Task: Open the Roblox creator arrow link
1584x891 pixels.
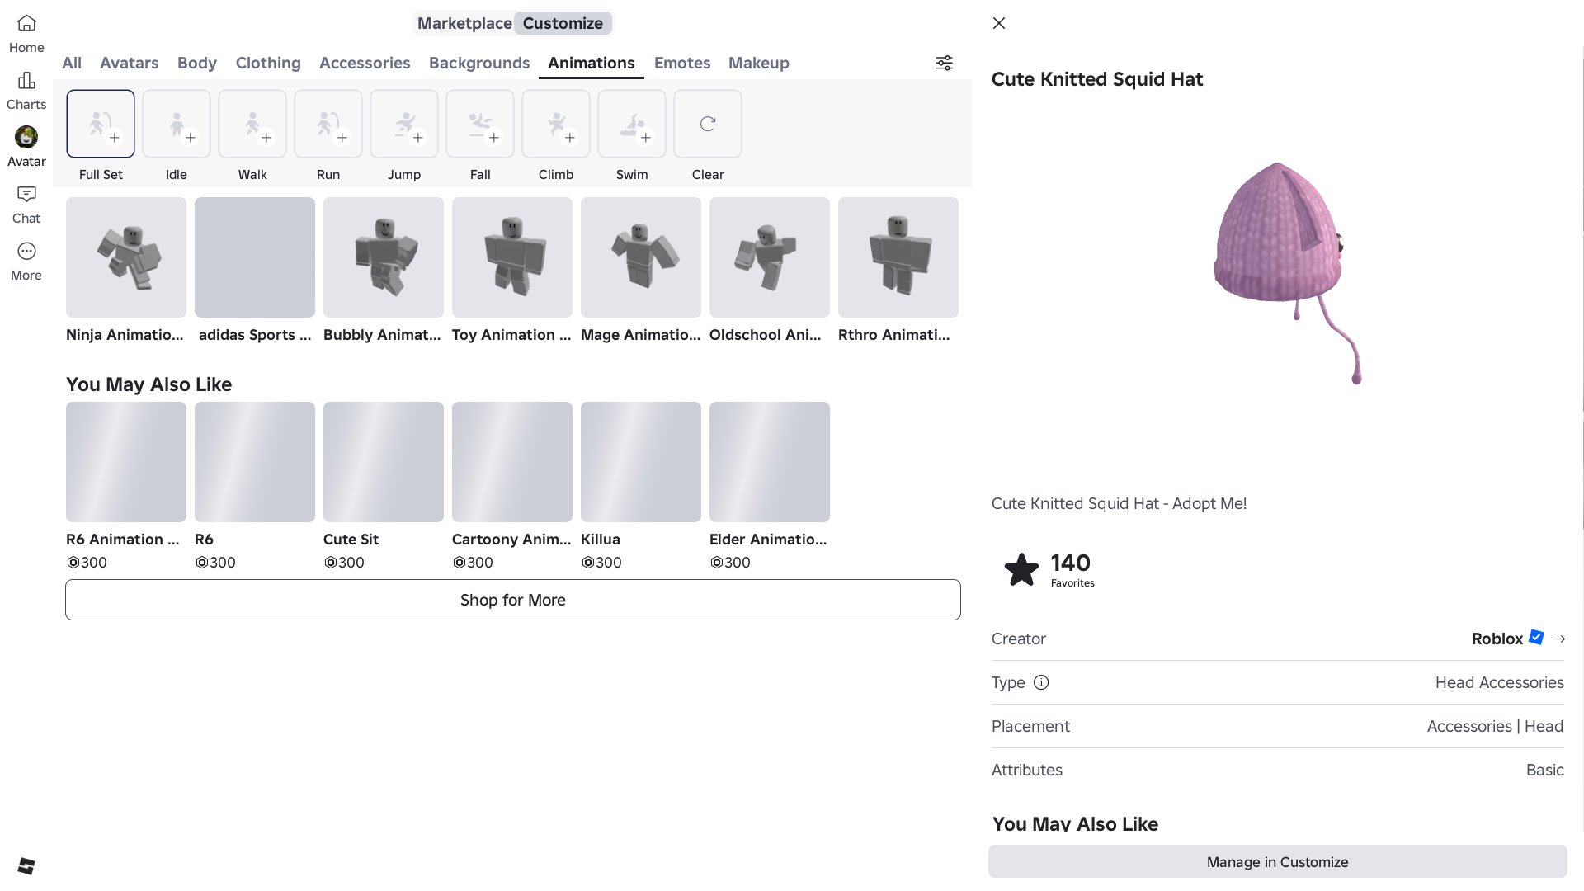Action: [1558, 639]
